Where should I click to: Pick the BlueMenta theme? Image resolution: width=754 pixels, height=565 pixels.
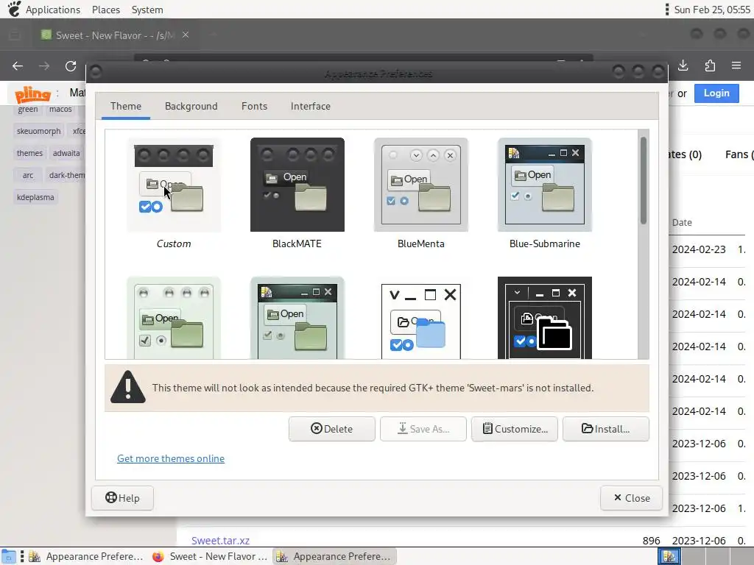tap(420, 185)
